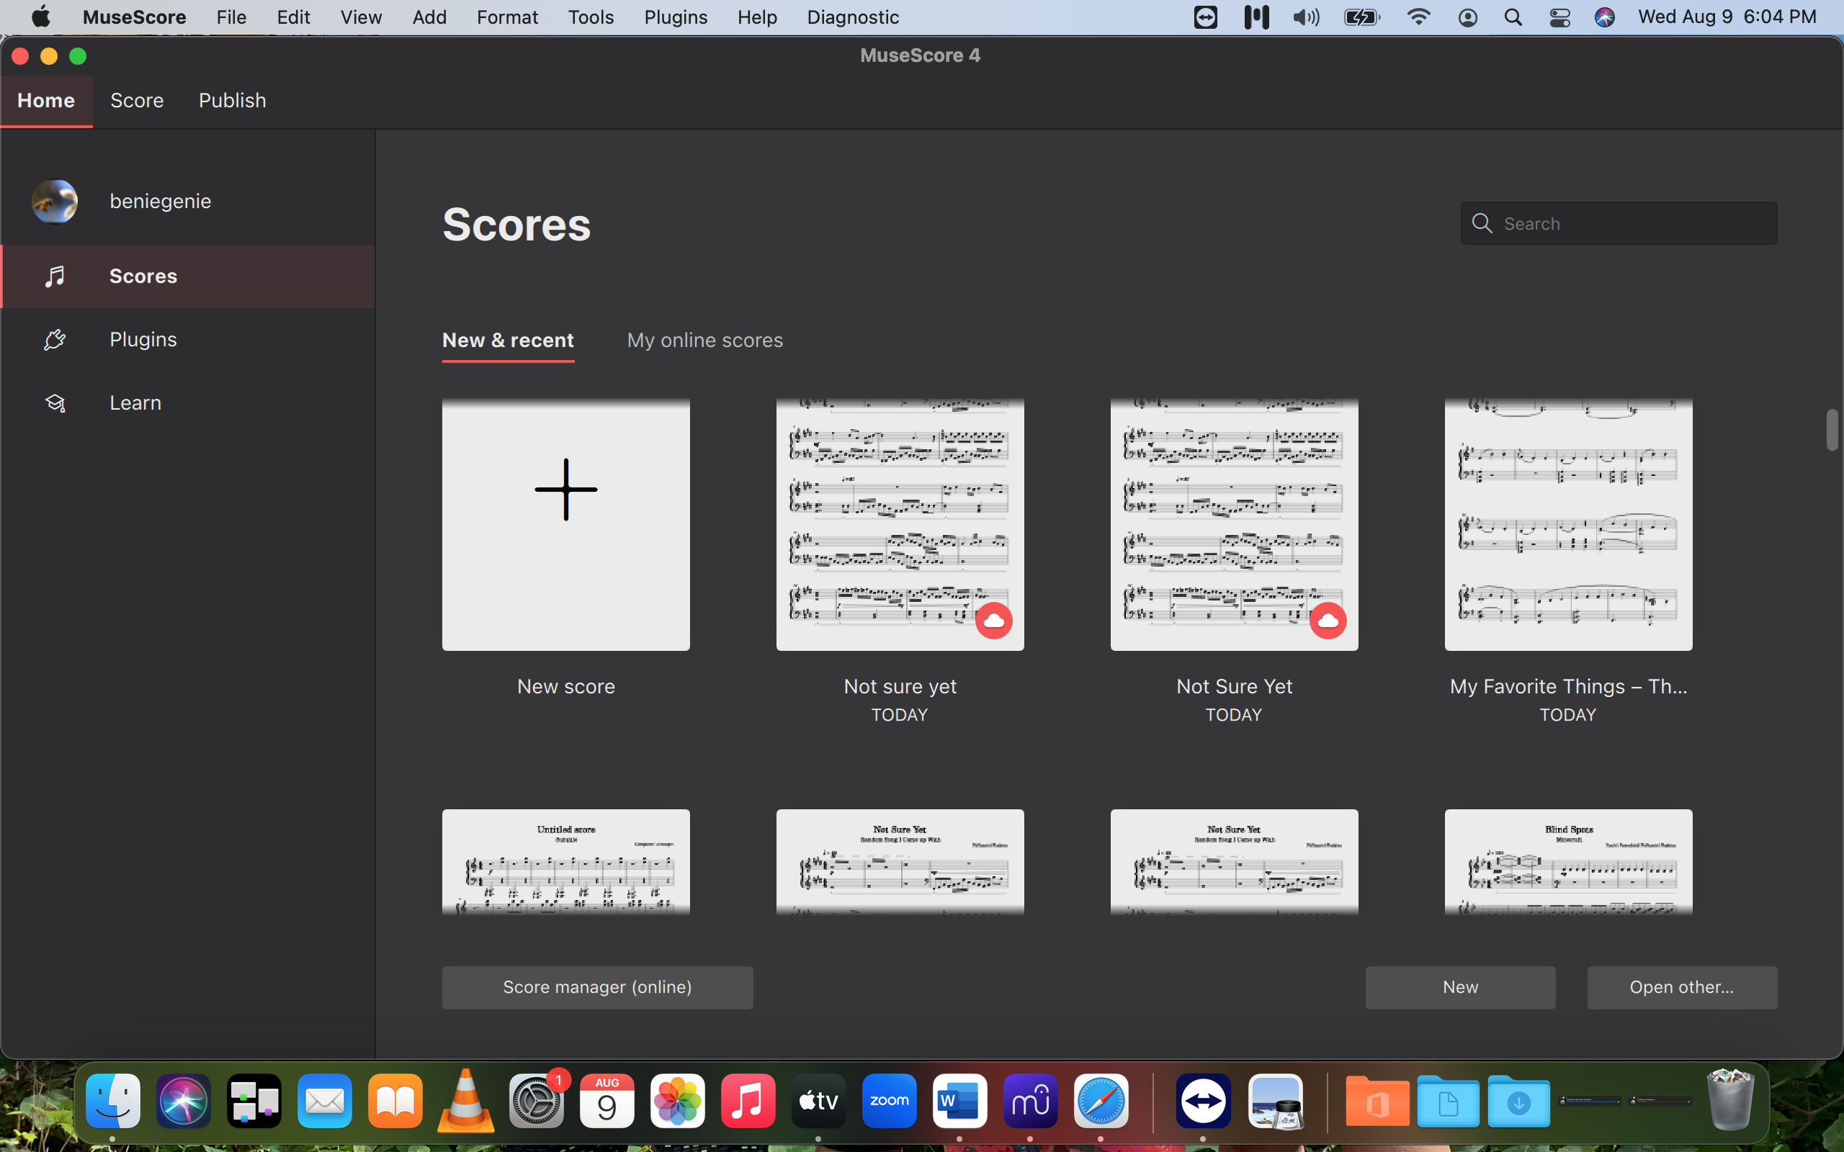Open System Preferences from the Dock
This screenshot has height=1152, width=1844.
(x=536, y=1101)
